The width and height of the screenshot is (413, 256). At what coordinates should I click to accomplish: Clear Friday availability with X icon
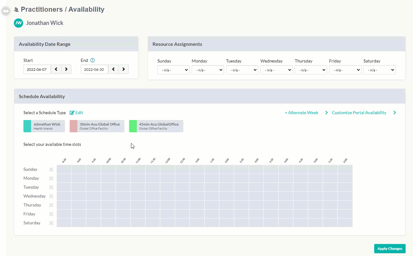51,214
